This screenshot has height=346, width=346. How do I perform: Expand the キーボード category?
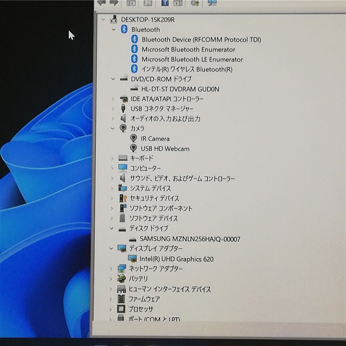point(112,158)
